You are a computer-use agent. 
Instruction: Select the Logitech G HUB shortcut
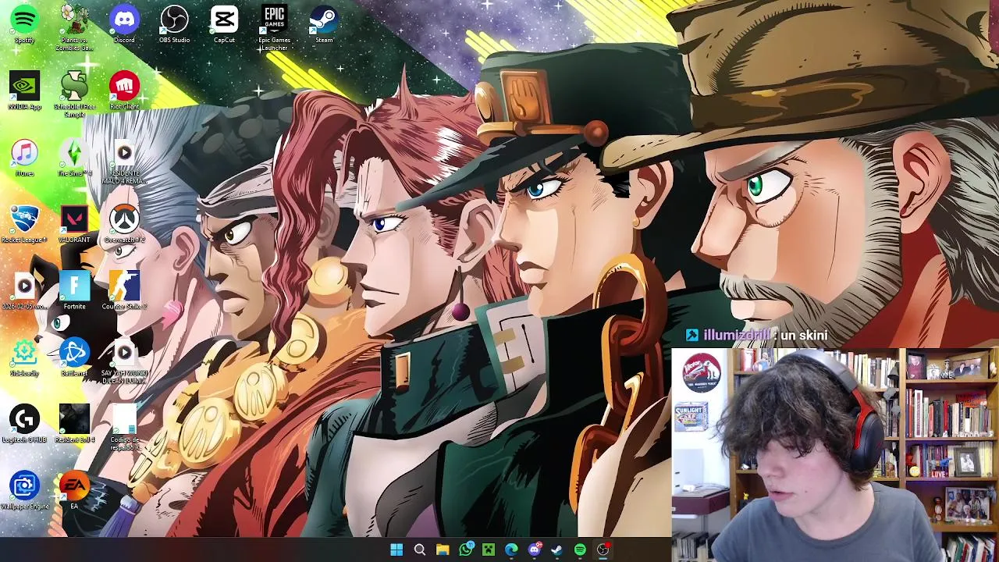tap(24, 425)
